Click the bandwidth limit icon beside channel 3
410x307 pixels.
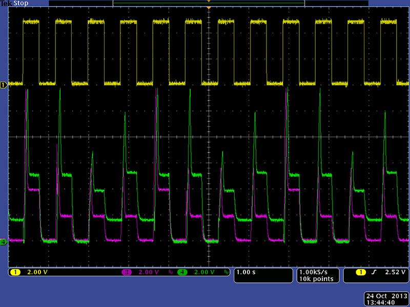click(170, 273)
